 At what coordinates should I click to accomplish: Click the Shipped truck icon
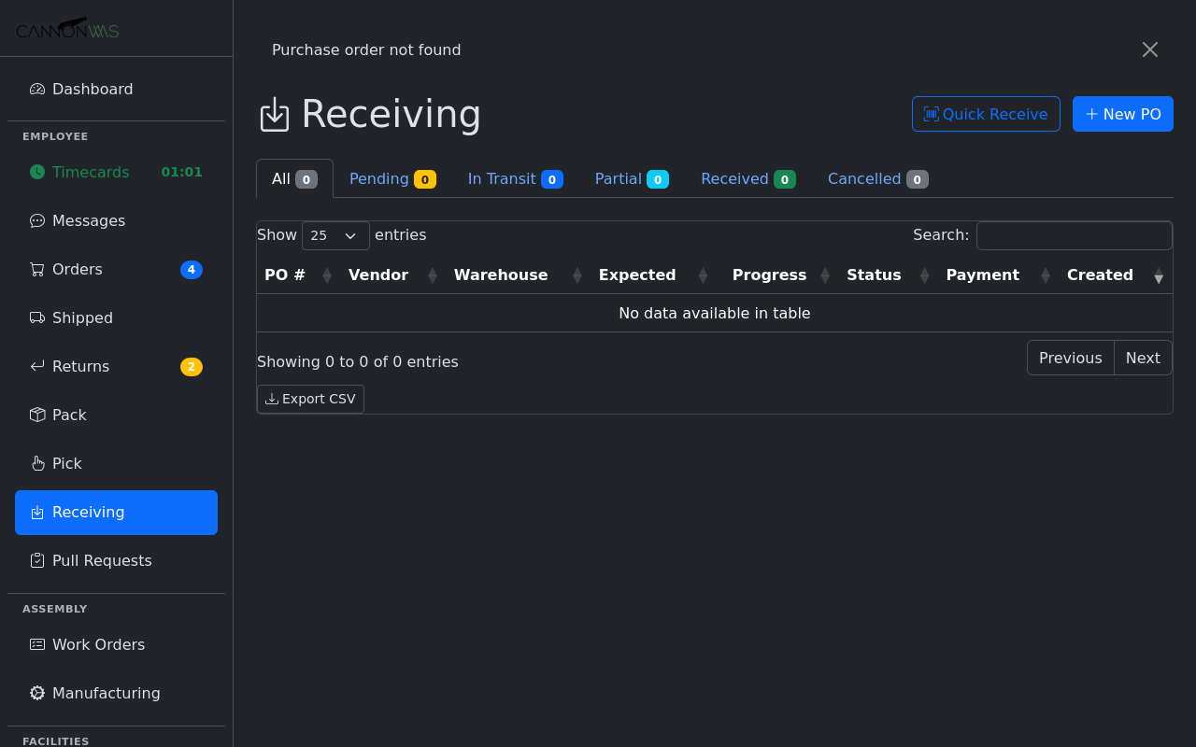(37, 318)
